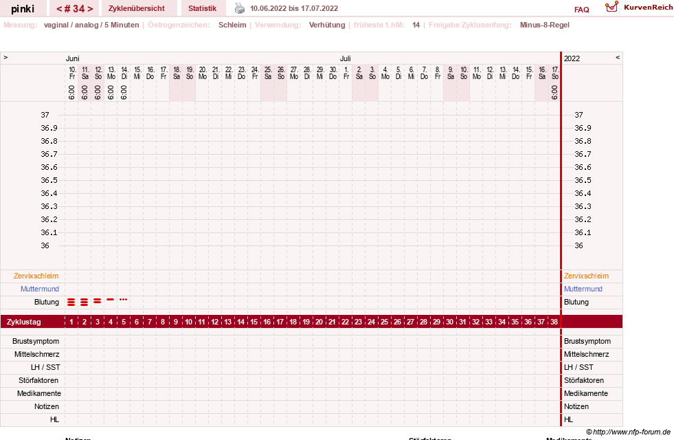This screenshot has width=674, height=440.
Task: Click the right-side Muttermund label
Action: 583,289
